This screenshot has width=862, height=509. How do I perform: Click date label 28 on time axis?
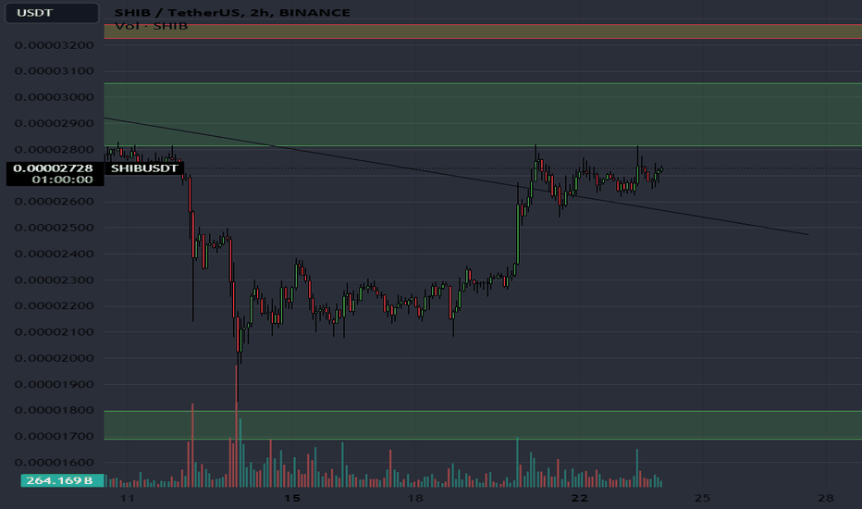point(826,498)
